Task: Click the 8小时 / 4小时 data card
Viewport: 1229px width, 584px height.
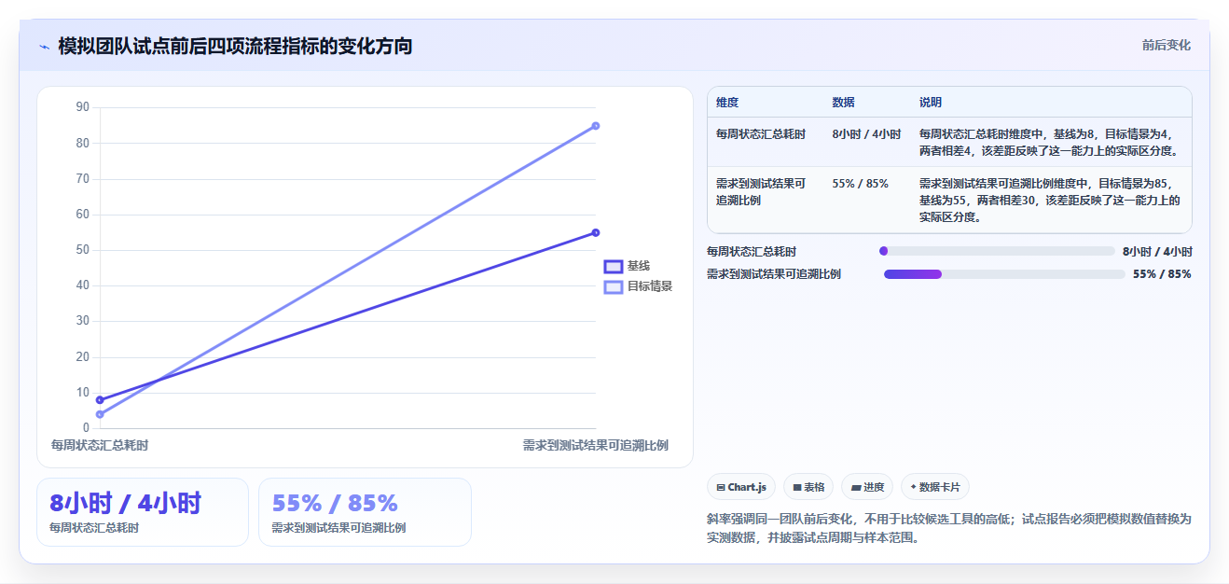Action: [143, 512]
